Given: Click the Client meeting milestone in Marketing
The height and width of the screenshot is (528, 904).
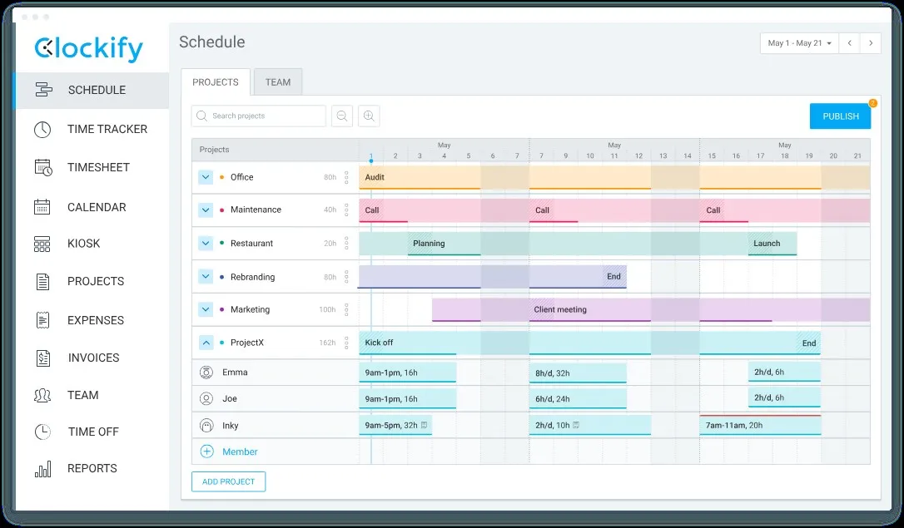Looking at the screenshot, I should pyautogui.click(x=560, y=310).
